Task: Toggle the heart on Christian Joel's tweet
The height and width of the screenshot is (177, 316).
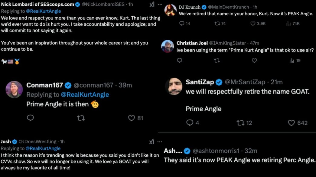Action: 254,61
